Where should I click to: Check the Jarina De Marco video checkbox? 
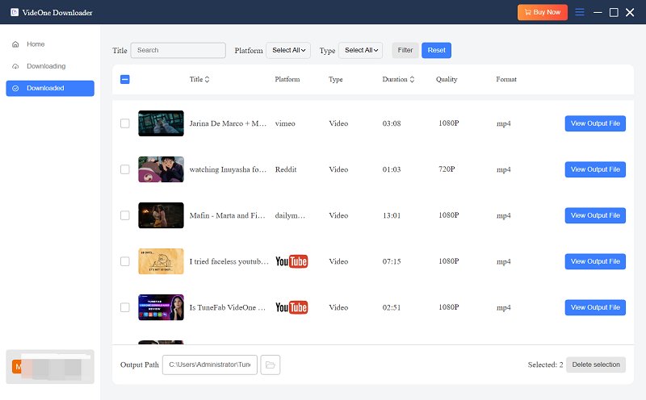tap(124, 123)
